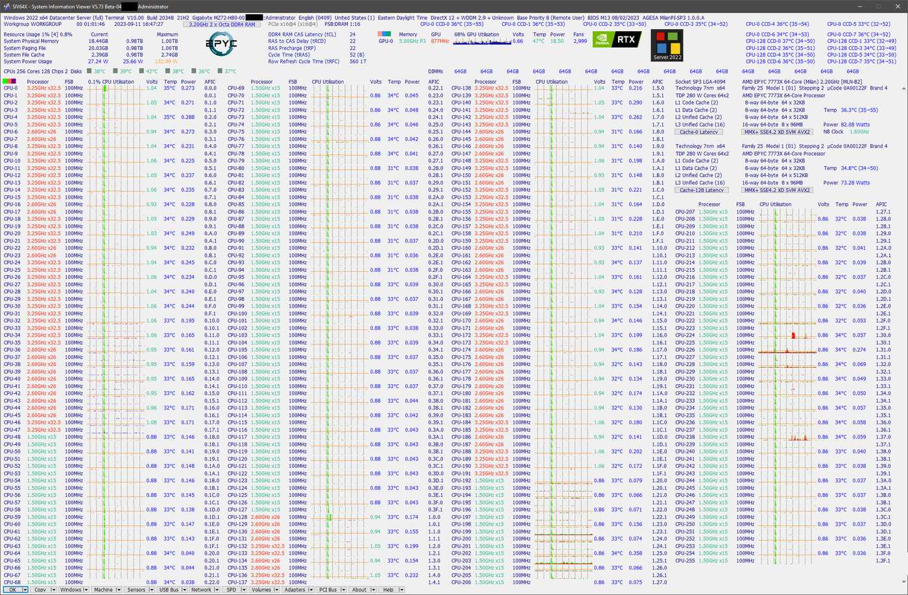Click the CPU-0 CCD-0 36°C reading

[452, 24]
